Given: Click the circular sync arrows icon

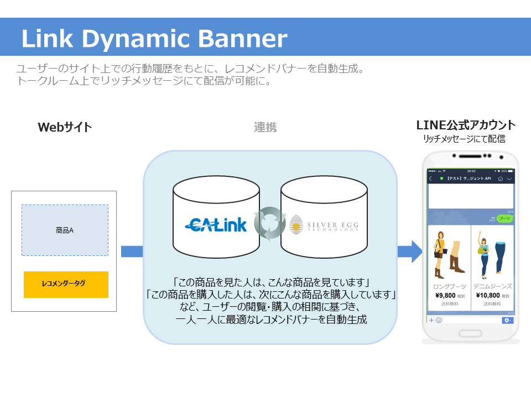Looking at the screenshot, I should coord(270,224).
